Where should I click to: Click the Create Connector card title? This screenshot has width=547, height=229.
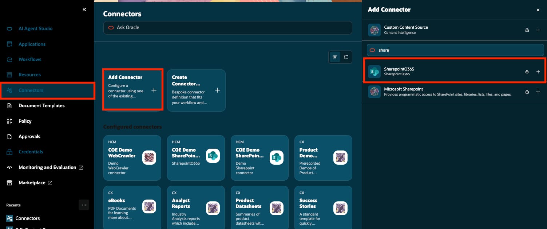186,80
